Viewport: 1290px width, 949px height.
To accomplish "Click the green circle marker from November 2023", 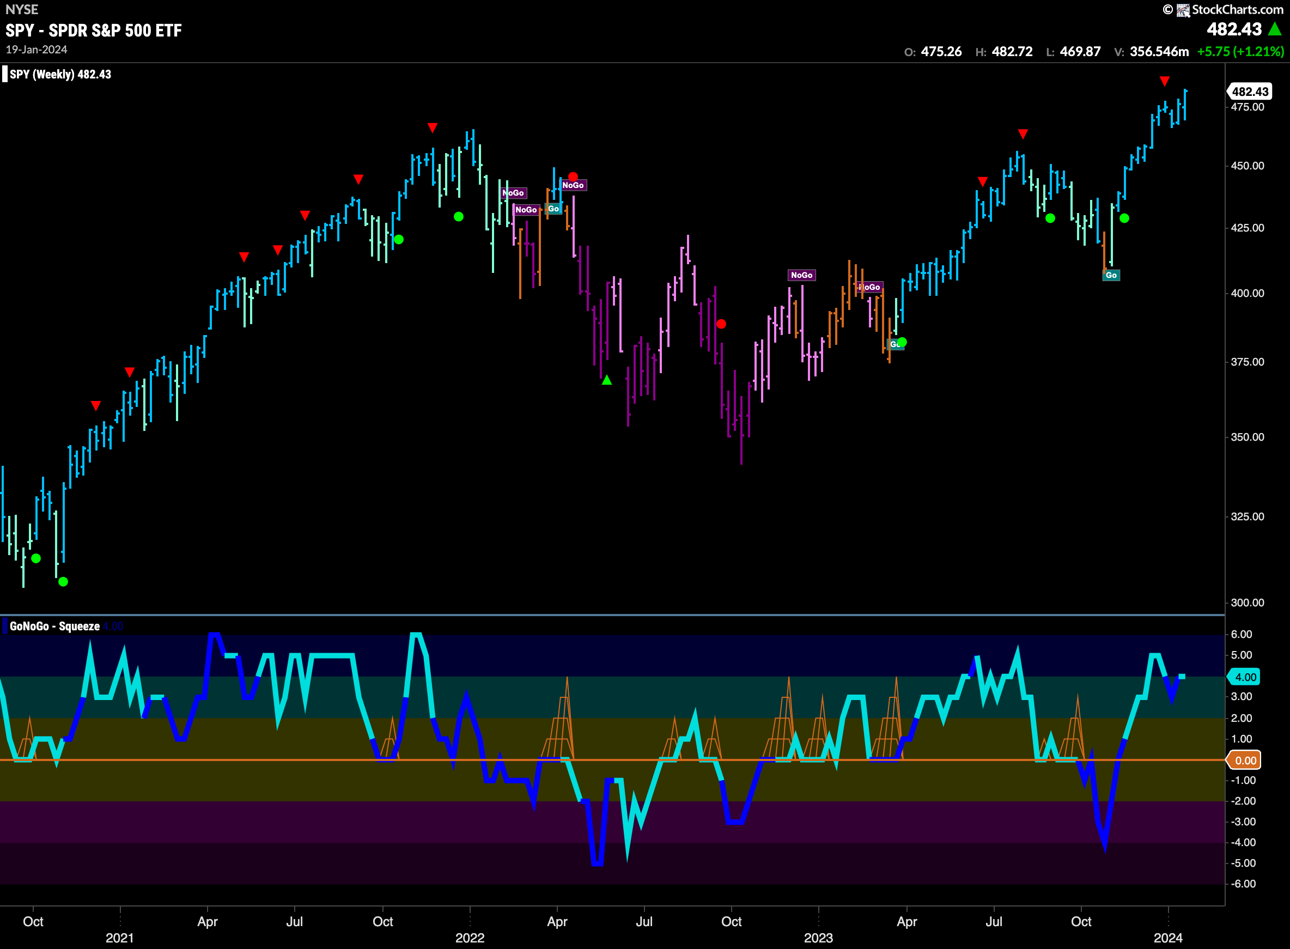I will 1124,218.
